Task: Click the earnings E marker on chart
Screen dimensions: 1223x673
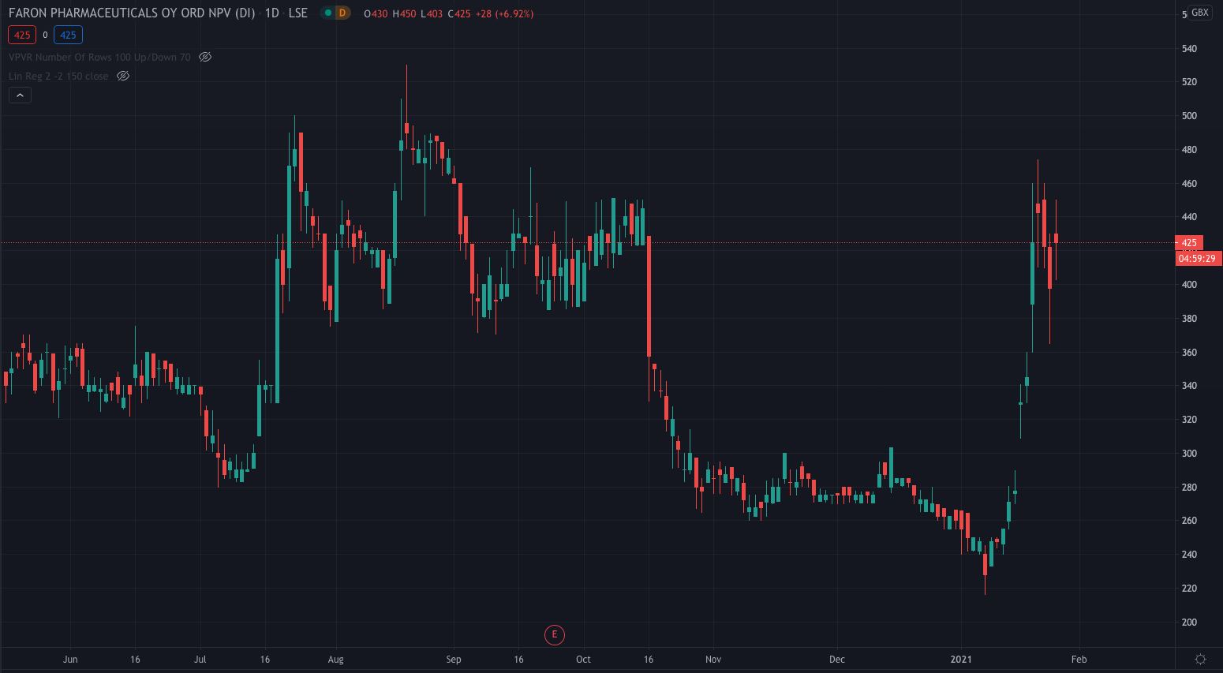Action: click(x=555, y=634)
